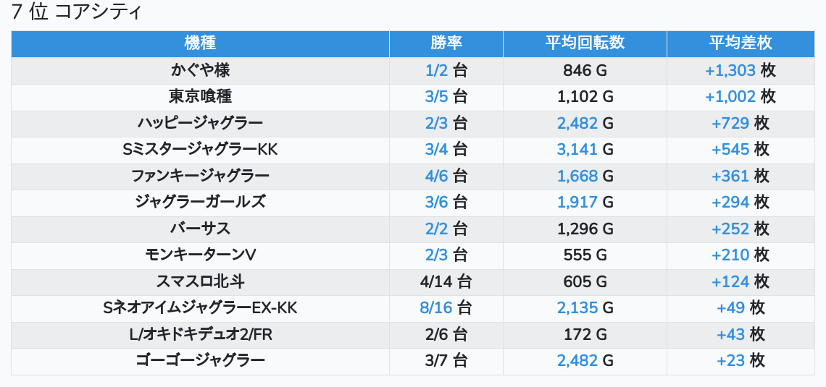
Task: Click the 1,668 average spins value
Action: click(x=577, y=176)
